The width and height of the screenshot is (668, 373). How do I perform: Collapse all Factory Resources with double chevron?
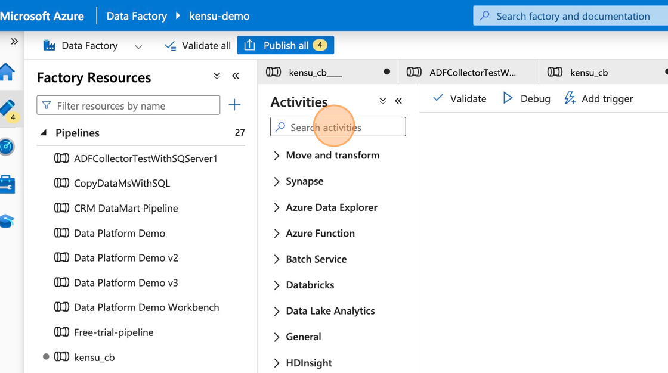217,76
